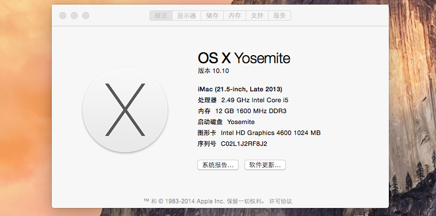Click the 1983-2014 Apple Inc. copyright text
This screenshot has height=216, width=436.
coord(194,201)
